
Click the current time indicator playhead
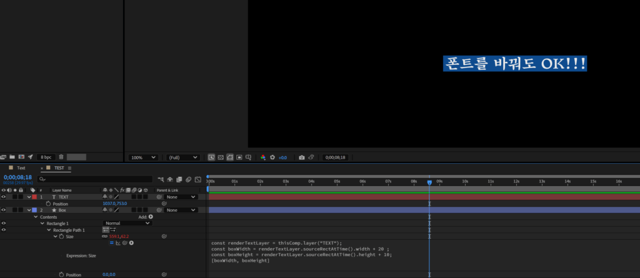click(x=429, y=182)
